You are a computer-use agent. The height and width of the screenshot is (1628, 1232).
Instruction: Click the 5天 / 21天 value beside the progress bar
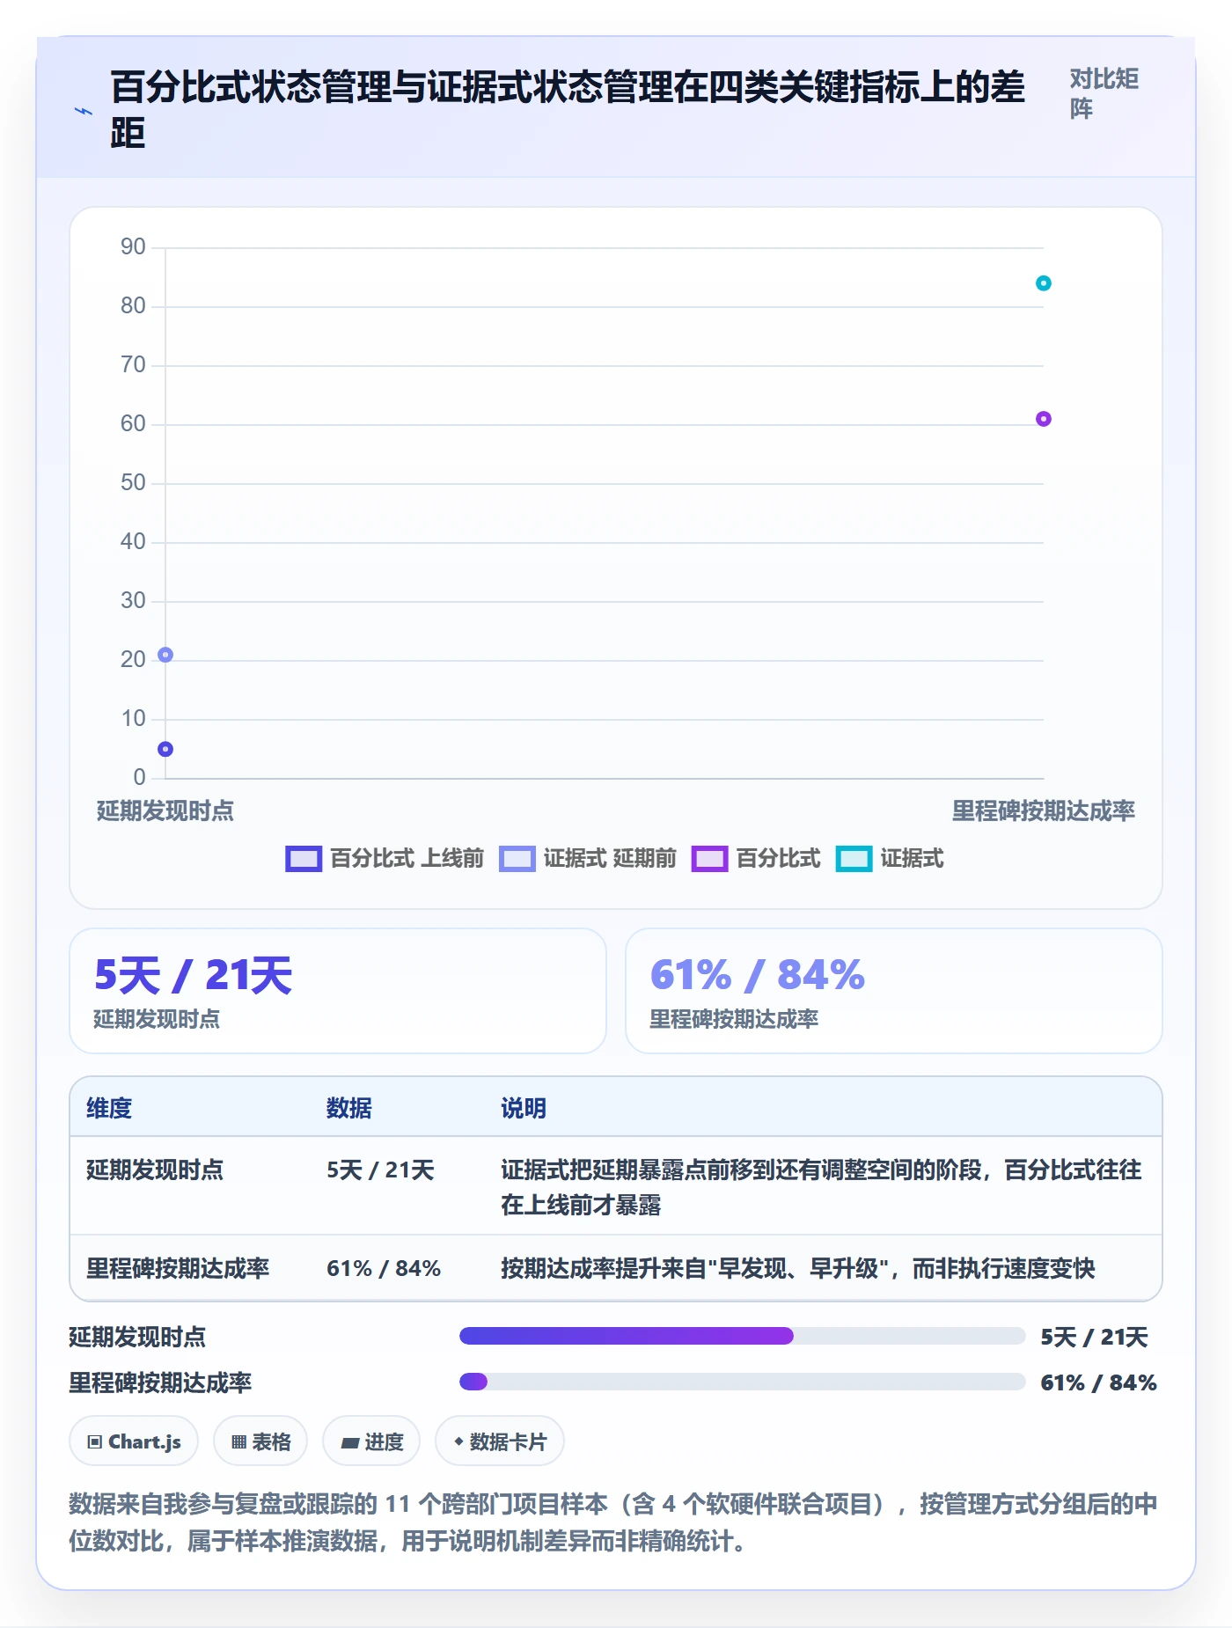(x=1094, y=1338)
